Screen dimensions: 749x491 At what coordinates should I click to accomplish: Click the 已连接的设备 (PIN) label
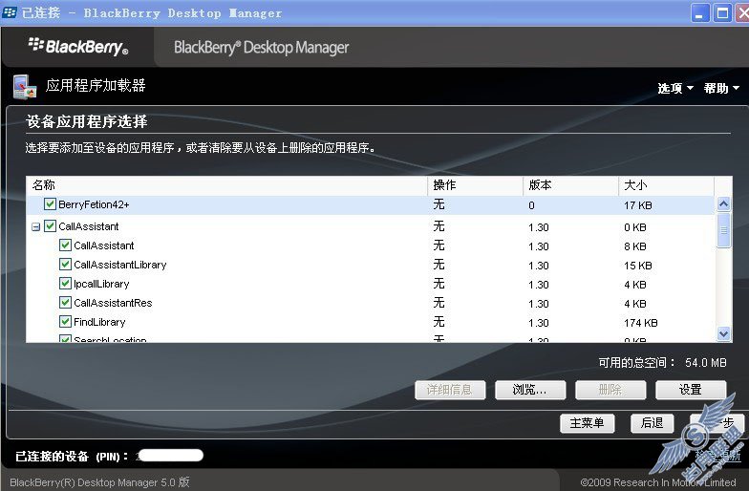(72, 457)
